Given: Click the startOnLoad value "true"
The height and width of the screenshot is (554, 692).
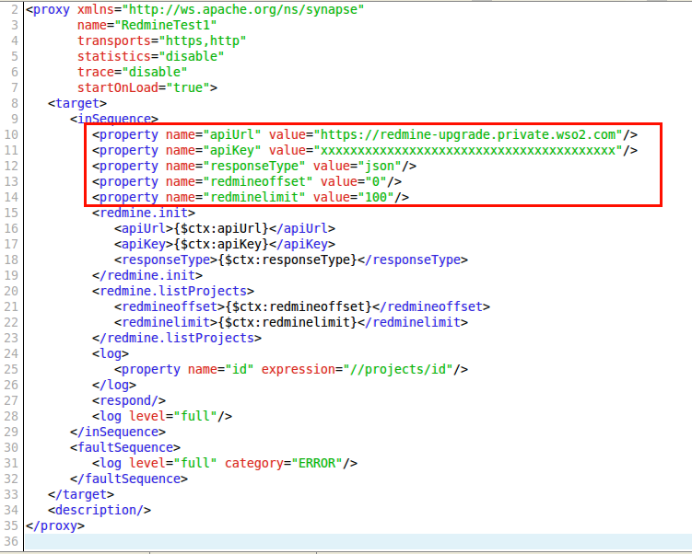Looking at the screenshot, I should click(188, 87).
